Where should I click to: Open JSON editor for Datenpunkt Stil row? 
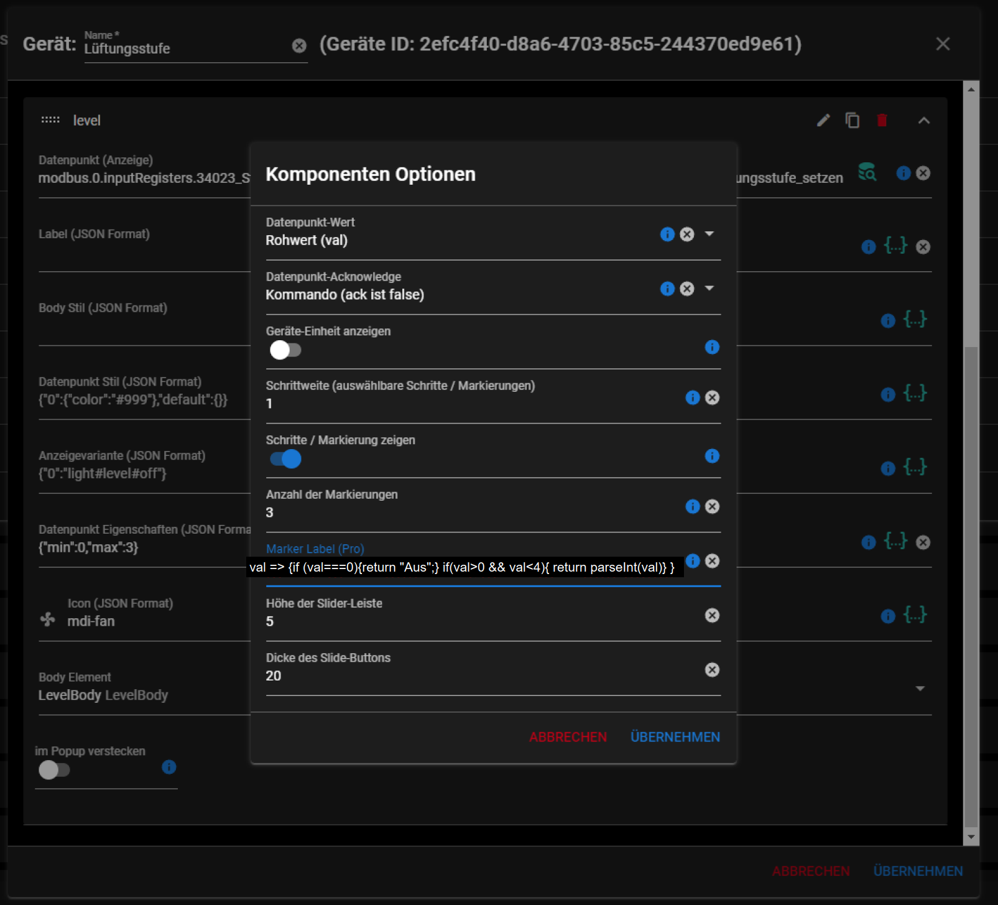pyautogui.click(x=915, y=392)
